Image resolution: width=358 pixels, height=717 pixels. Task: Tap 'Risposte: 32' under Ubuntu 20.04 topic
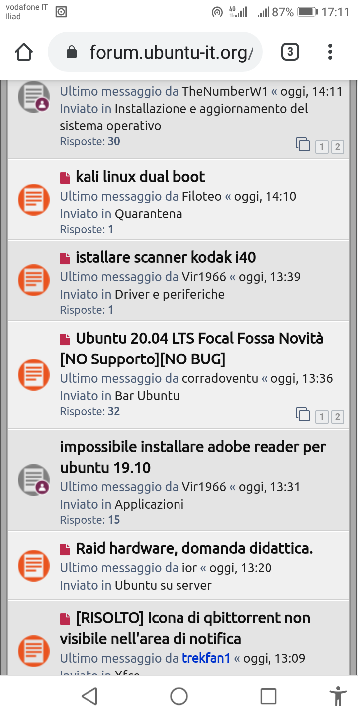(90, 411)
